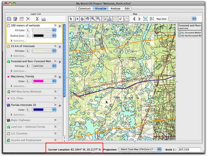The width and height of the screenshot is (207, 156).
Task: Open the Land Use fill color dropdown
Action: 44,66
